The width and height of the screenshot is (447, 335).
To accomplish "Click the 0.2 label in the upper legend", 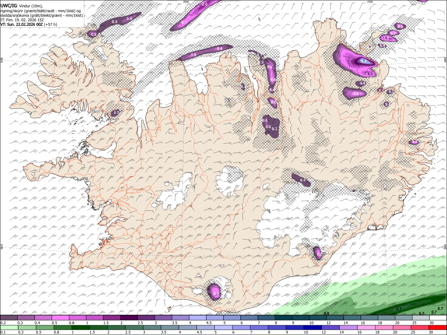I will click(3, 323).
